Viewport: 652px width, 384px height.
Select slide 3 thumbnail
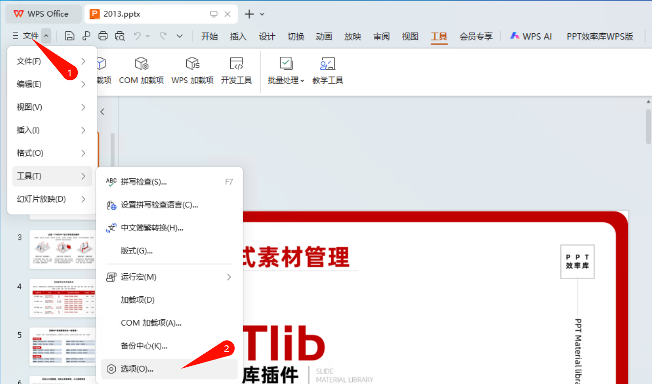pyautogui.click(x=62, y=249)
